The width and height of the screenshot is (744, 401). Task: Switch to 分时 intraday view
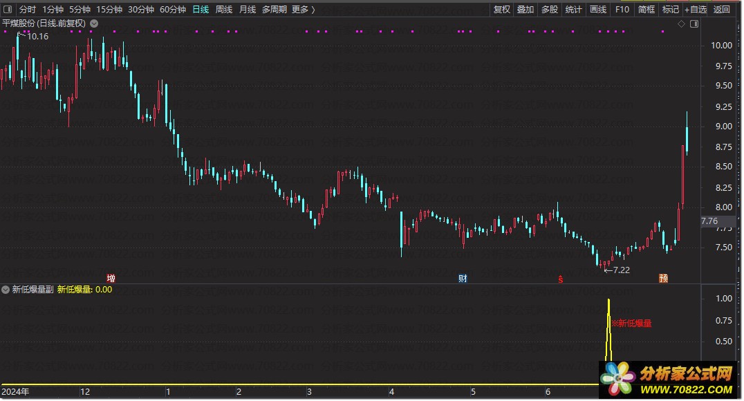[x=28, y=10]
